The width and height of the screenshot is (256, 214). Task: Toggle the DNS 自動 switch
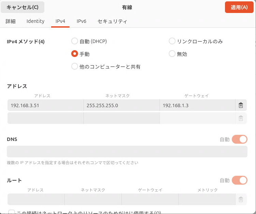coord(240,139)
